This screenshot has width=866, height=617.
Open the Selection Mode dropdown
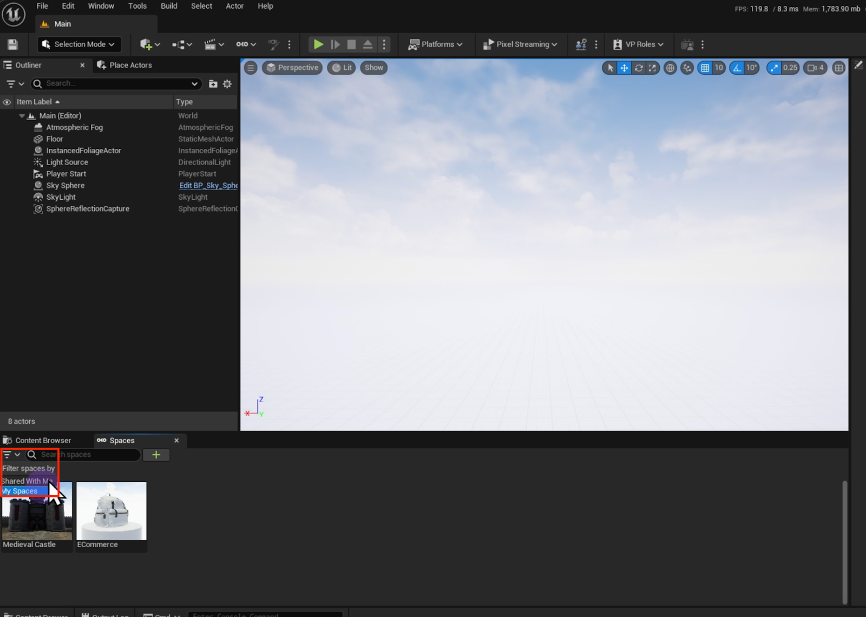click(x=79, y=44)
